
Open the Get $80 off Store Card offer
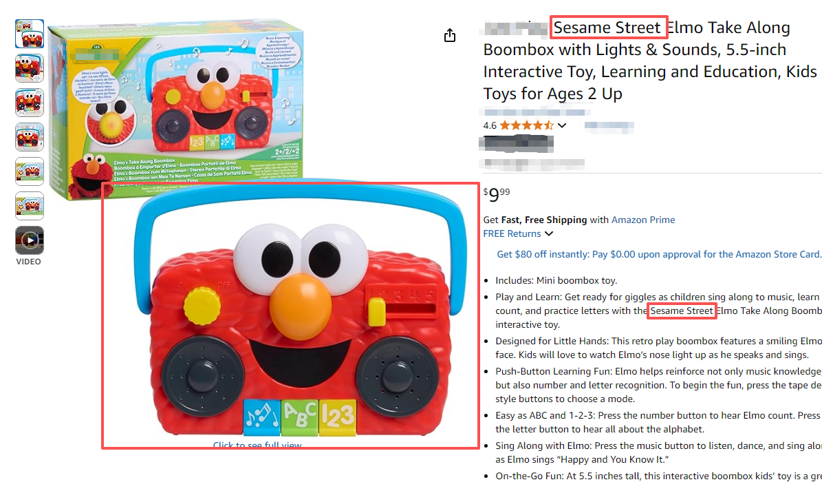(659, 254)
